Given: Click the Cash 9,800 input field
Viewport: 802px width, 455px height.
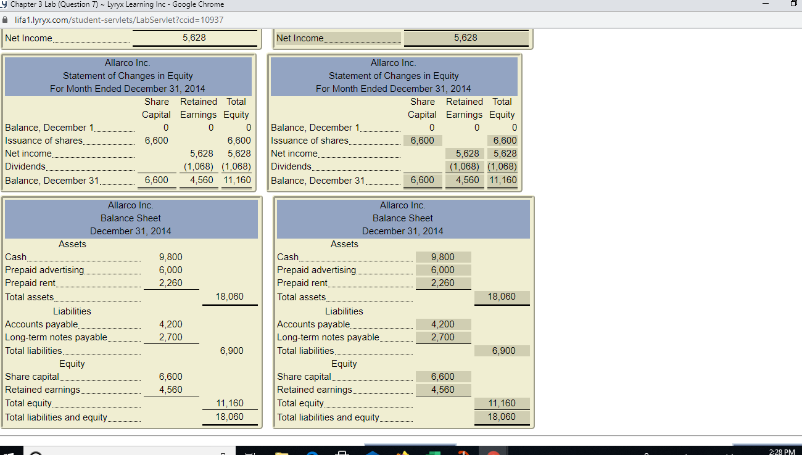Looking at the screenshot, I should [443, 257].
